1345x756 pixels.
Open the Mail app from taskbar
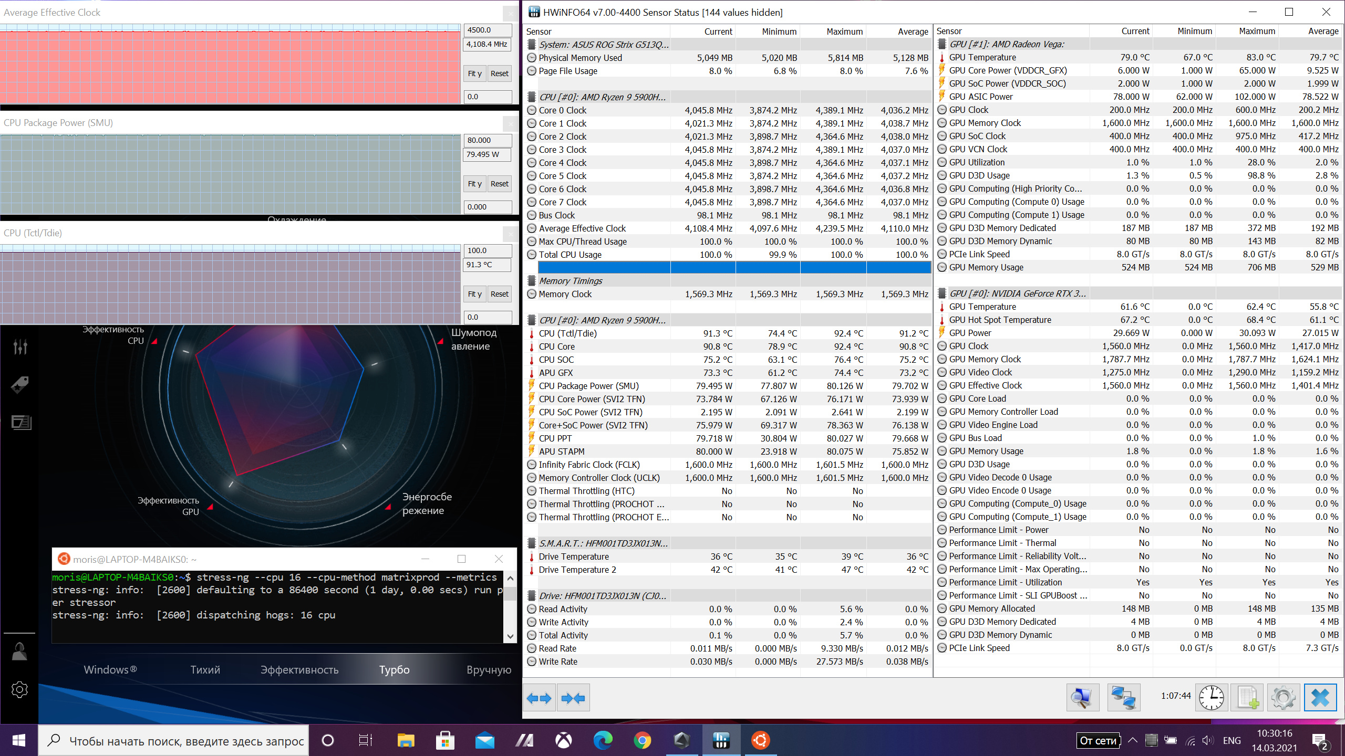[484, 740]
